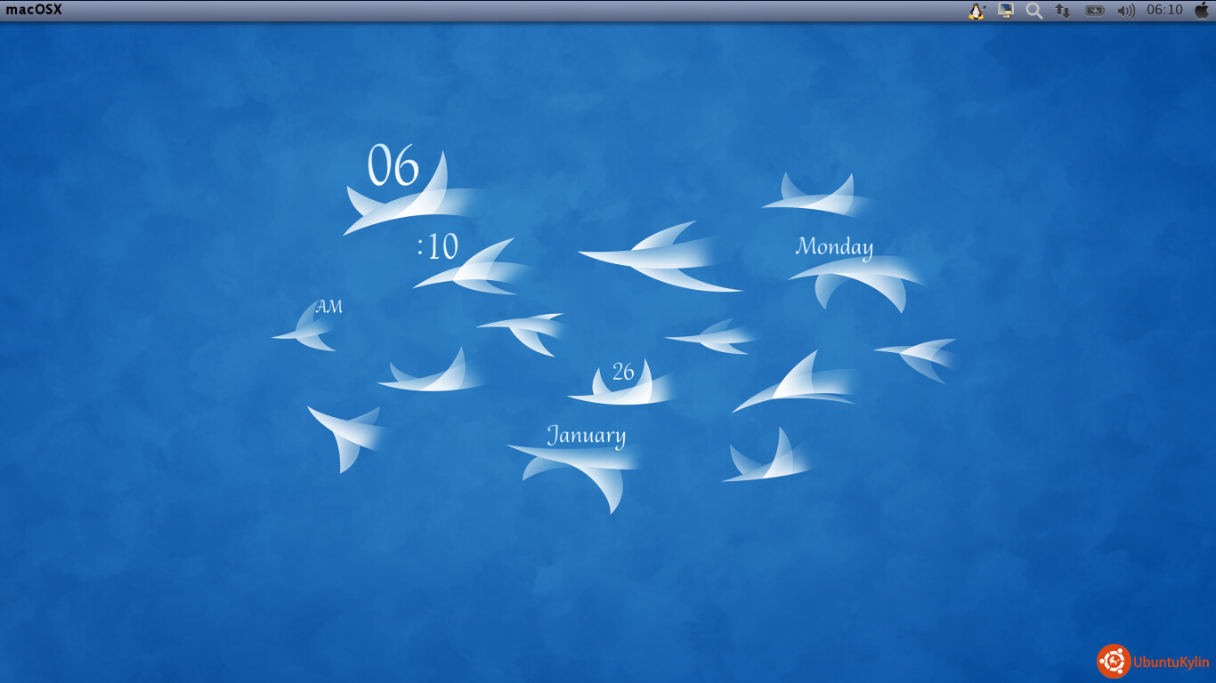This screenshot has width=1216, height=683.
Task: Select the large 06 hour on widget
Action: tap(393, 165)
